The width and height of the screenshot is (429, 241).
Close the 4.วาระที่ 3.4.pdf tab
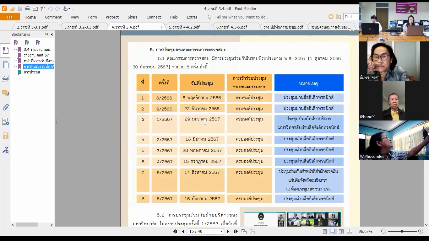coord(162,27)
